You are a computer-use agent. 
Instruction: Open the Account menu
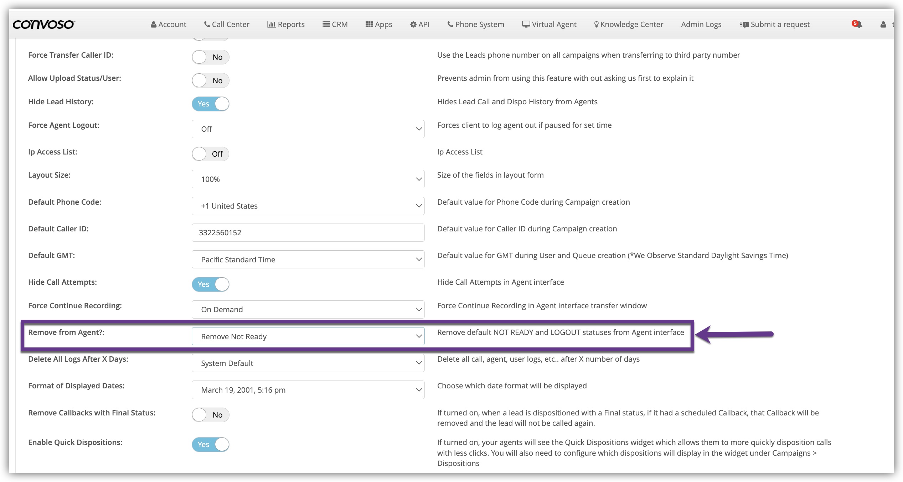point(169,24)
